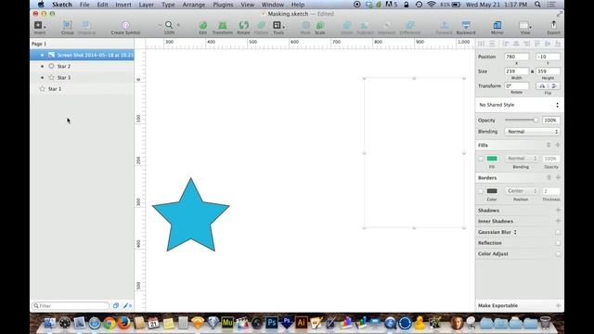Click the Mirror toolbar icon
The width and height of the screenshot is (594, 334).
point(497,25)
